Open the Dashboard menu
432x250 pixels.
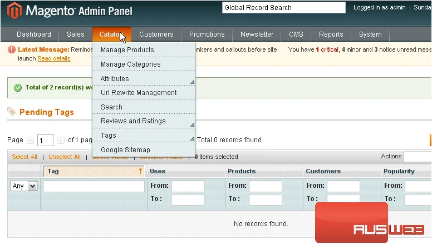(34, 34)
